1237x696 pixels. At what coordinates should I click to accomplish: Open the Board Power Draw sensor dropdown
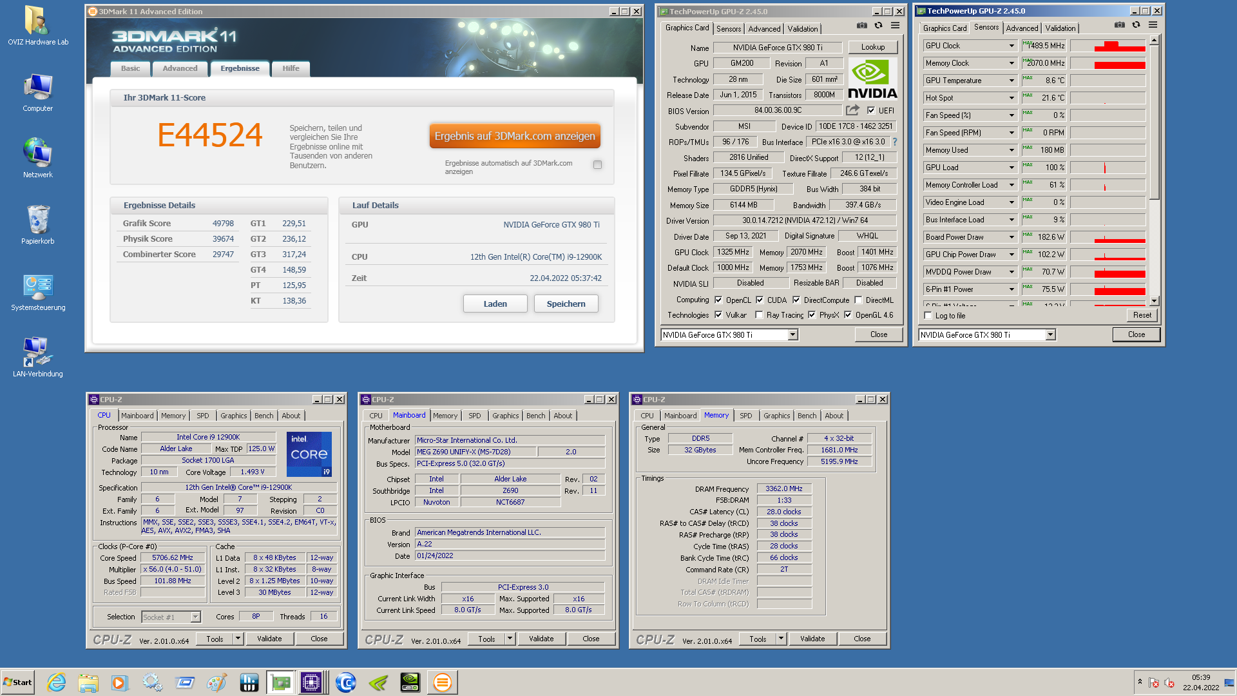pyautogui.click(x=1012, y=237)
